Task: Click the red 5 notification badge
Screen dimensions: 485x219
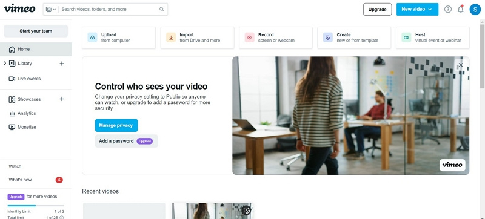Action: click(59, 180)
